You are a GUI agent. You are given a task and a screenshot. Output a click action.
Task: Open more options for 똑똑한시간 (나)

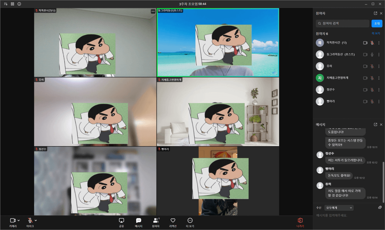click(379, 43)
